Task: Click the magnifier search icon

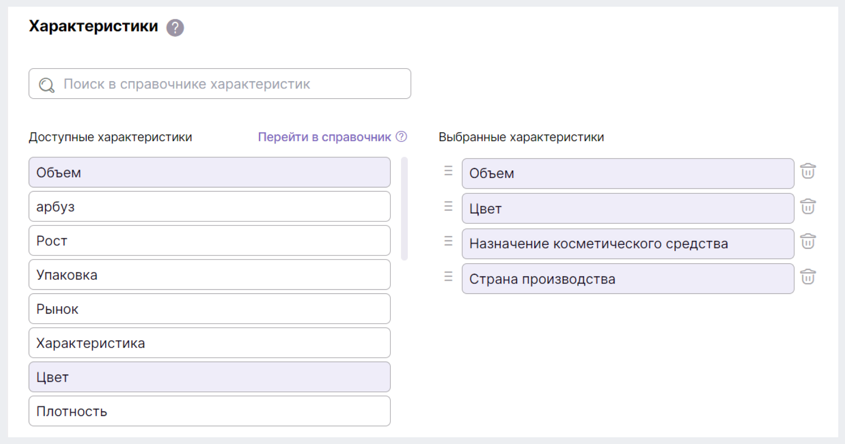Action: point(46,85)
